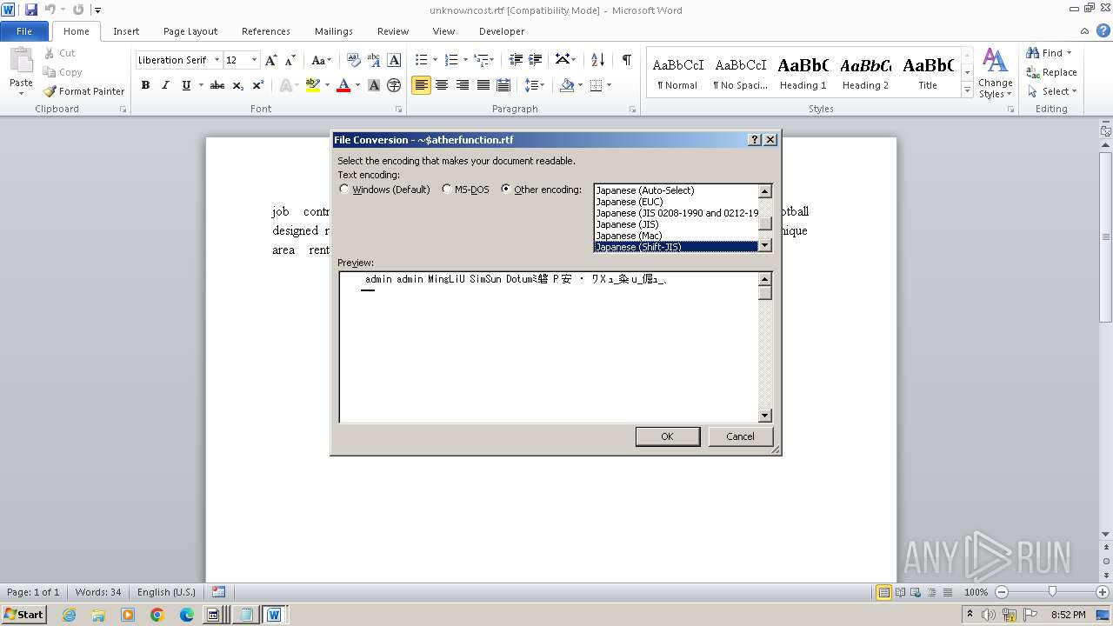
Task: Click Decrease Indent icon
Action: point(516,60)
